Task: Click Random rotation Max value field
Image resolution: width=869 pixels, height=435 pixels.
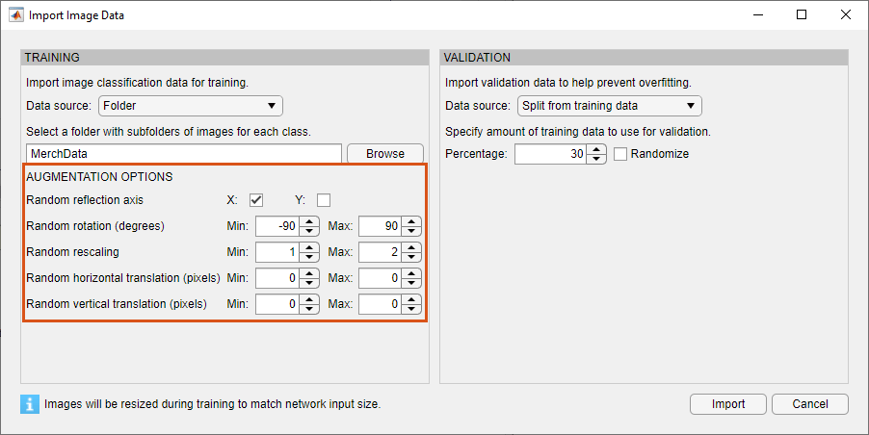Action: coord(381,226)
